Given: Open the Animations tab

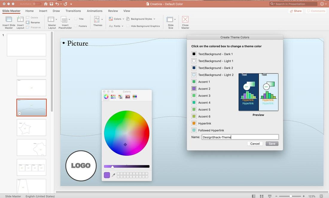Looking at the screenshot, I should (x=95, y=11).
